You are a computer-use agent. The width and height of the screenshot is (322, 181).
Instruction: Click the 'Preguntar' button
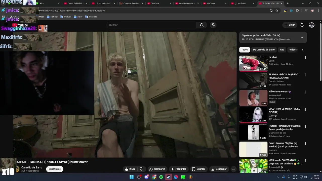pyautogui.click(x=178, y=169)
